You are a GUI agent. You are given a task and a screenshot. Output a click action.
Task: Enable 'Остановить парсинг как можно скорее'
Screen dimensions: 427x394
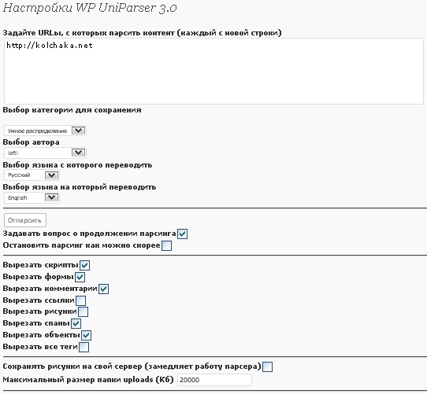click(166, 245)
